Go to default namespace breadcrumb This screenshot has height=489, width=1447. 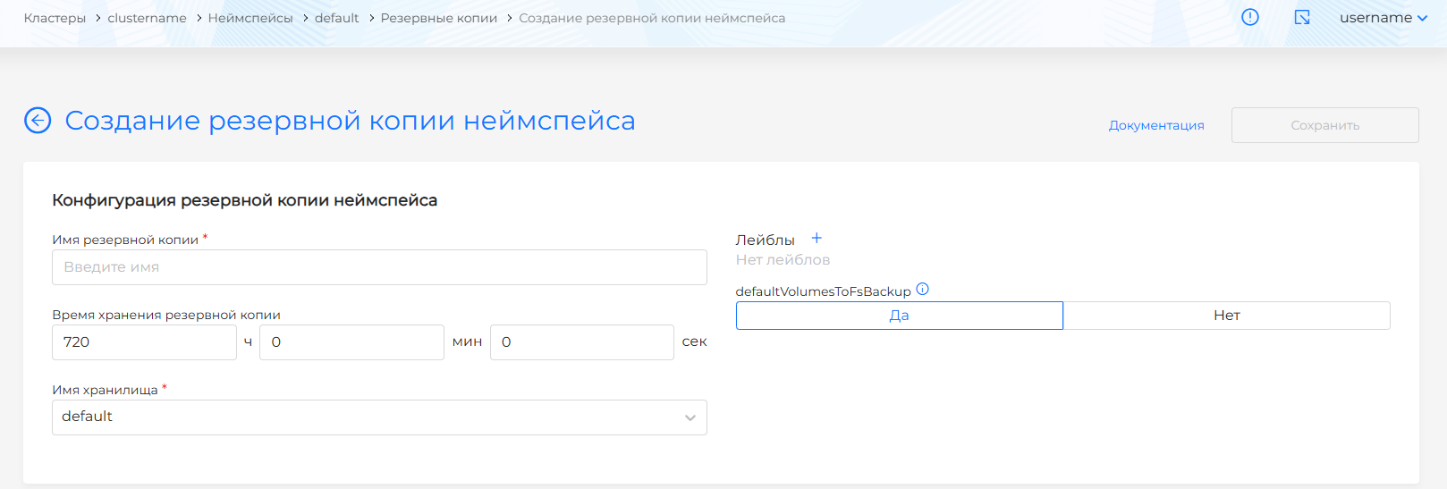tap(336, 18)
